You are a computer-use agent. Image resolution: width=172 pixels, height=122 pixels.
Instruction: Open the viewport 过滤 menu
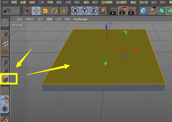[x=58, y=19]
